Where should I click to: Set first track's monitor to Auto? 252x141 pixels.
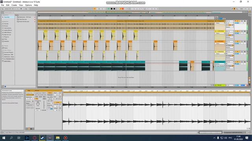(x=230, y=25)
